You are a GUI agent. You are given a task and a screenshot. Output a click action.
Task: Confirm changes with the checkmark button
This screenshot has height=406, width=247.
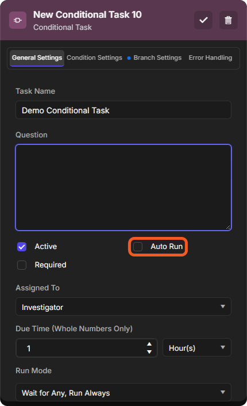(203, 20)
